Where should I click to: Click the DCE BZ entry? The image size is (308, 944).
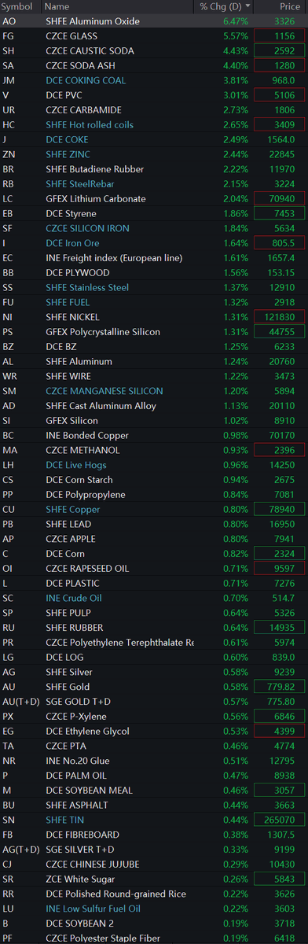tap(154, 346)
